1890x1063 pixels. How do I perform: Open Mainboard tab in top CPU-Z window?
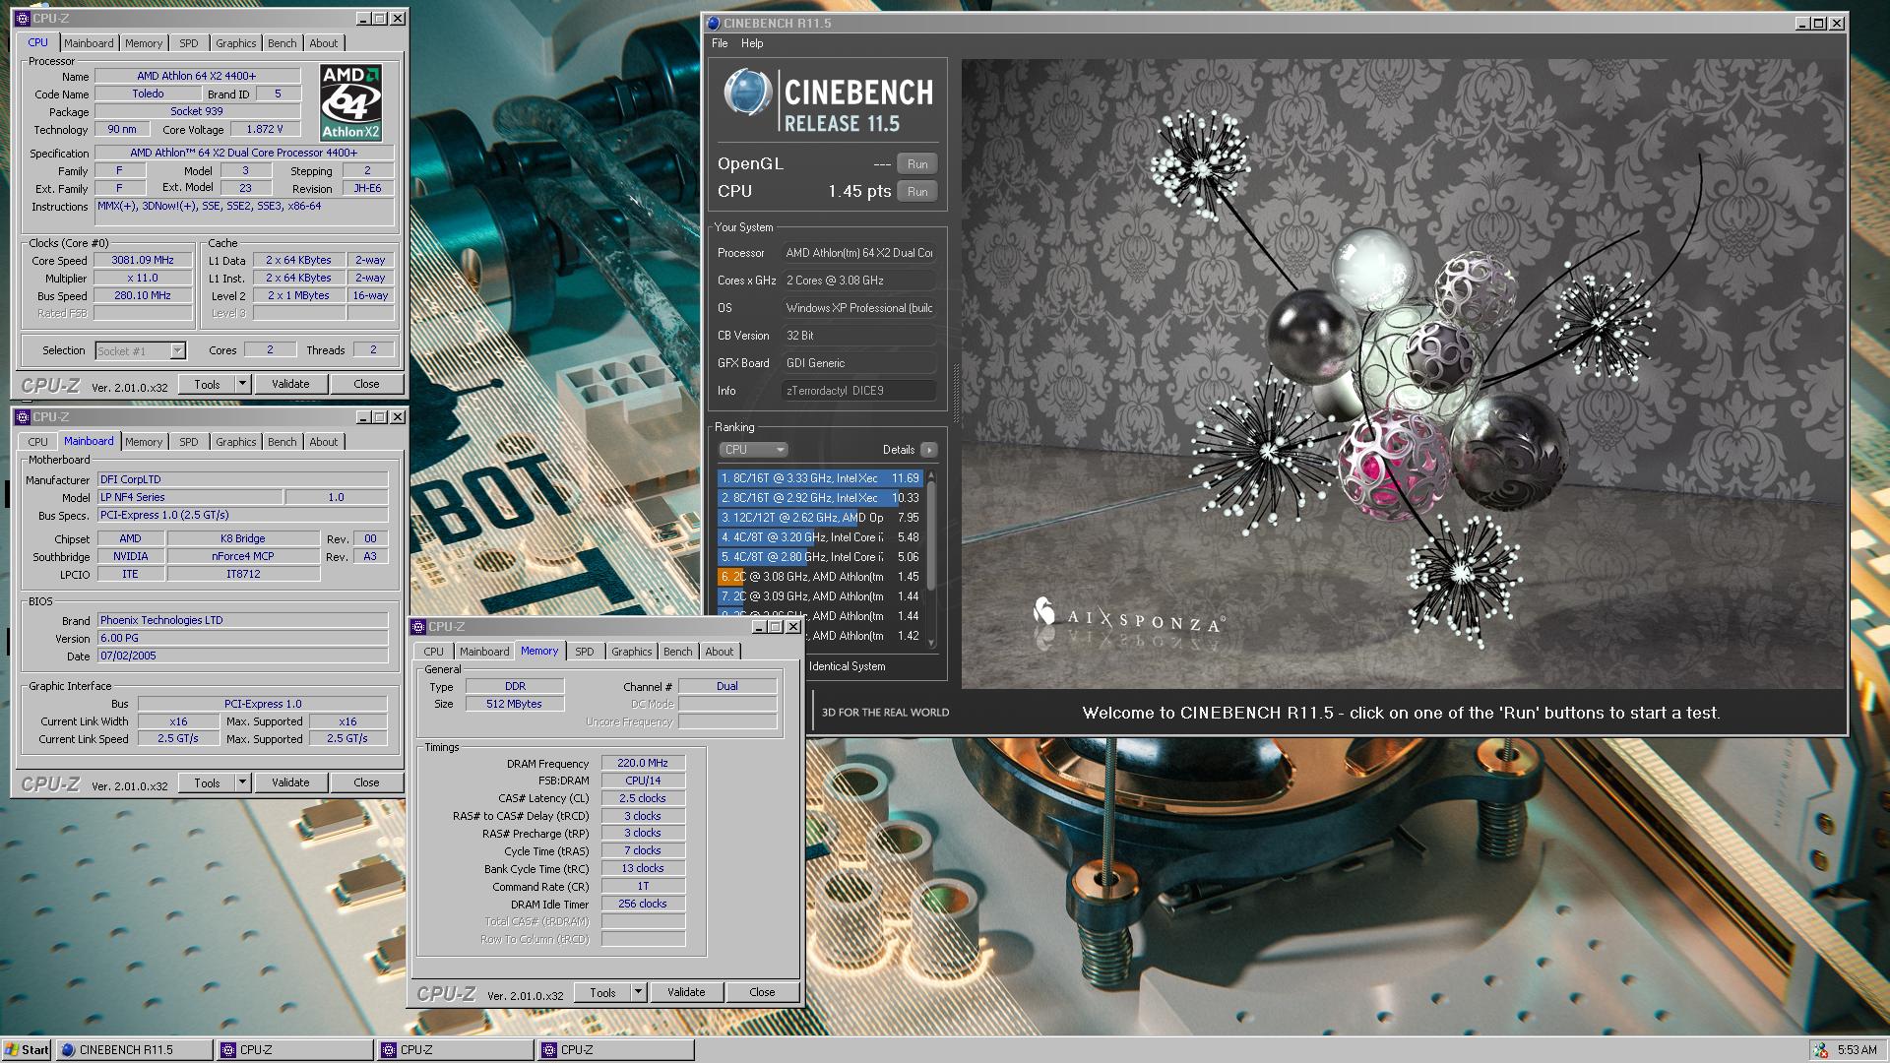89,43
